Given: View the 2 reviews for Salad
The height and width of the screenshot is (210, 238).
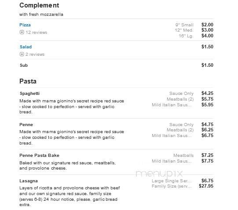Looking at the screenshot, I should click(35, 54).
